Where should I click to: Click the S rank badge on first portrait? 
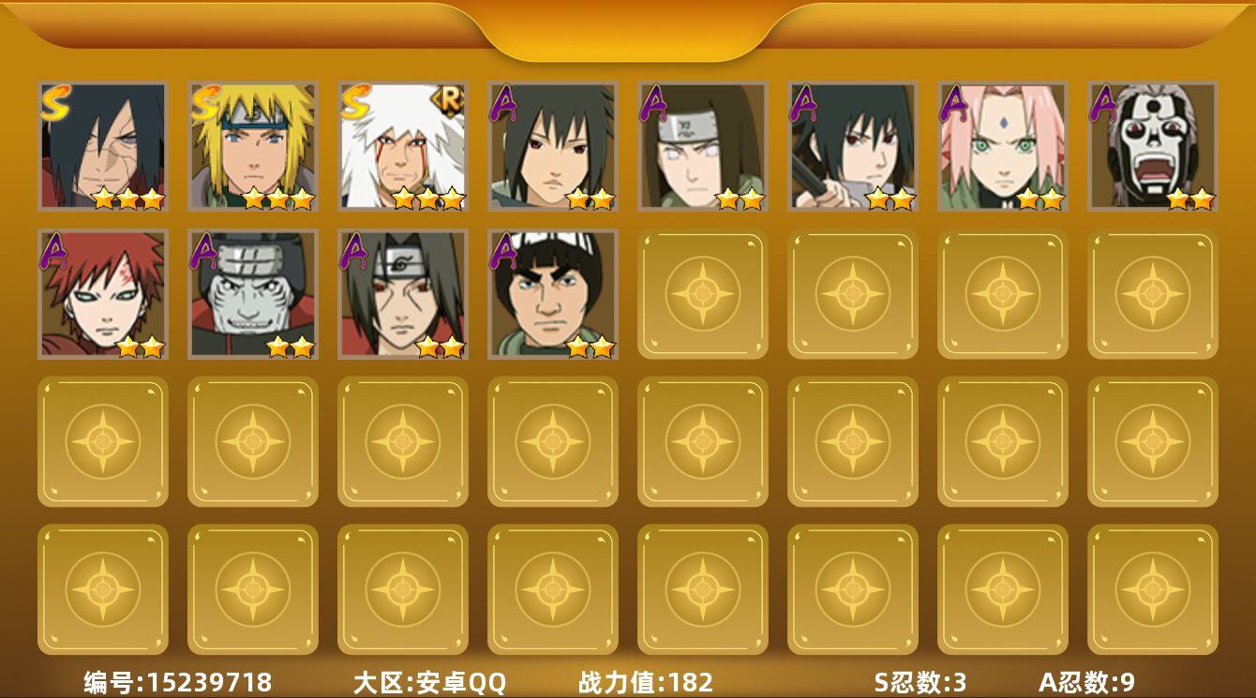click(55, 101)
